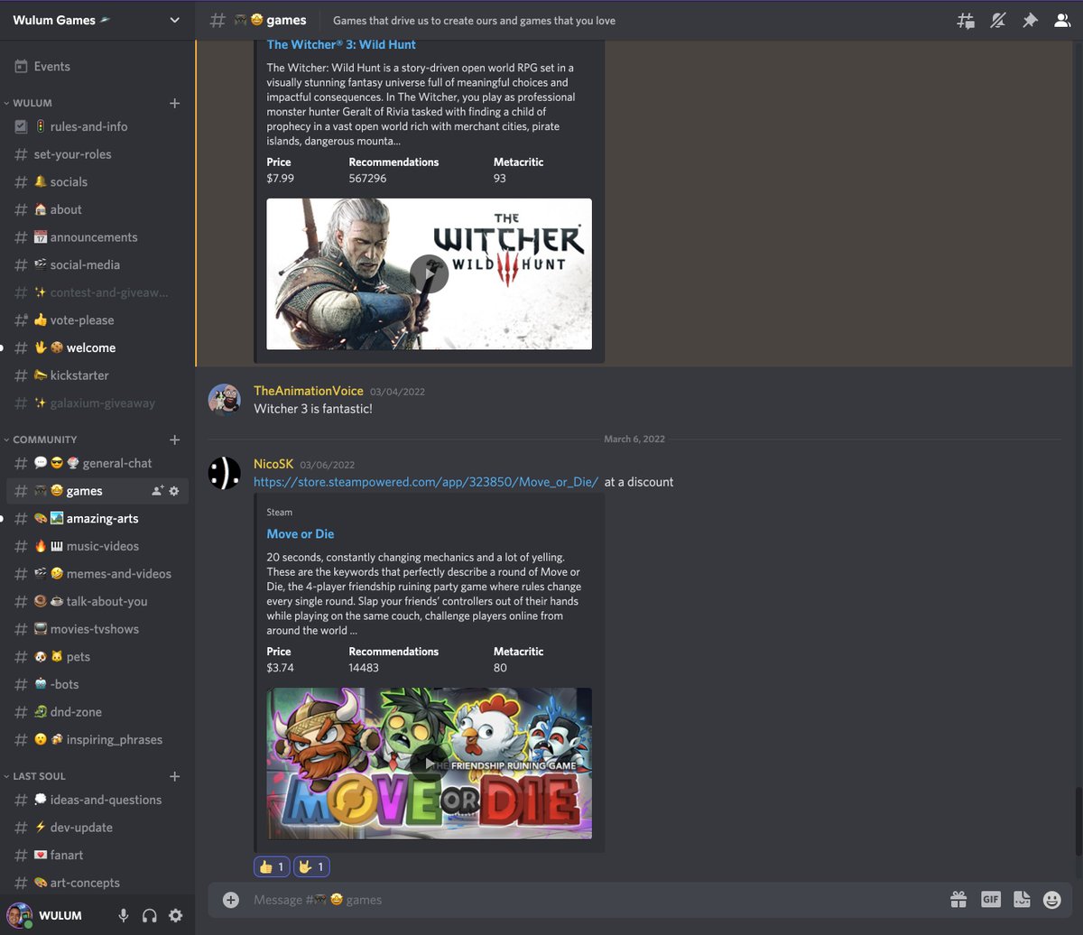Image resolution: width=1083 pixels, height=935 pixels.
Task: Create channel in LAST SOUL category
Action: click(x=175, y=776)
